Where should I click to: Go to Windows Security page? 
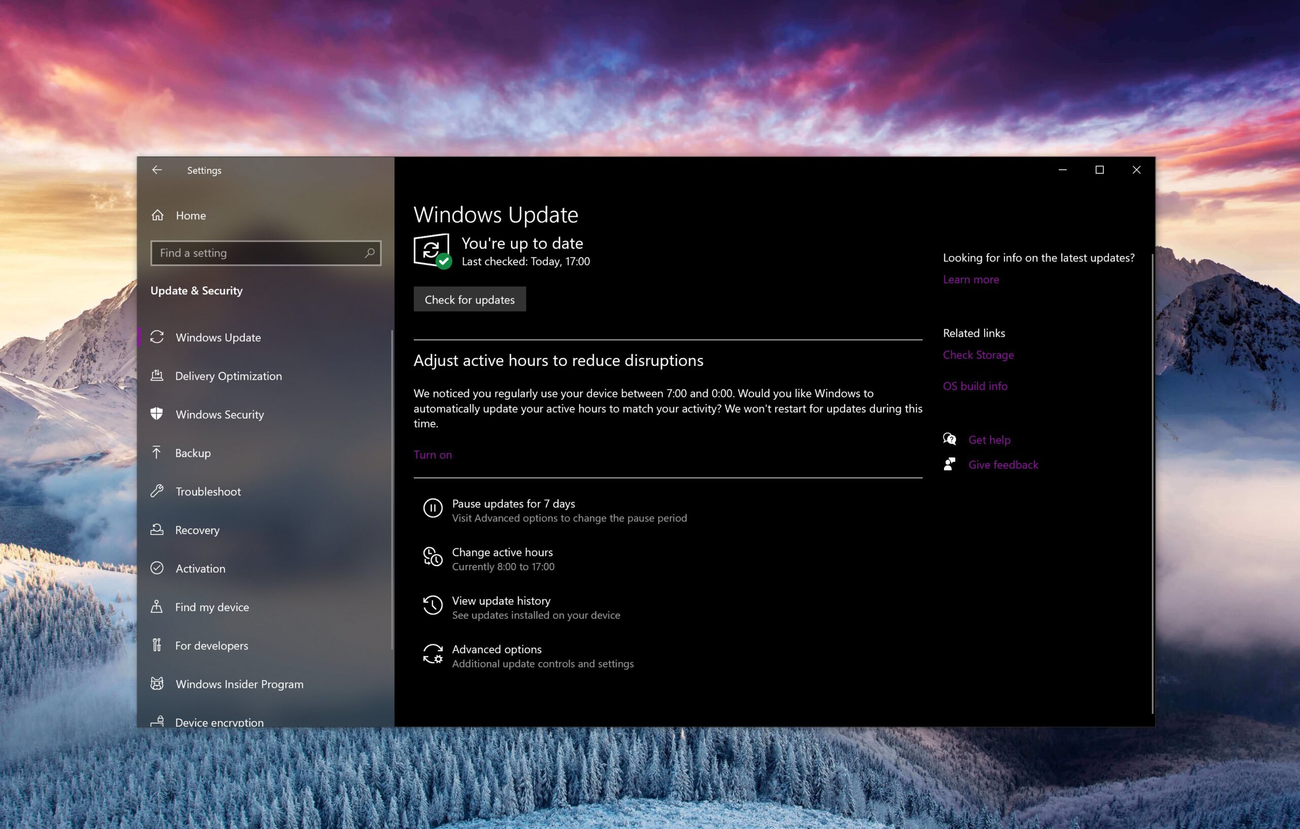pyautogui.click(x=265, y=414)
